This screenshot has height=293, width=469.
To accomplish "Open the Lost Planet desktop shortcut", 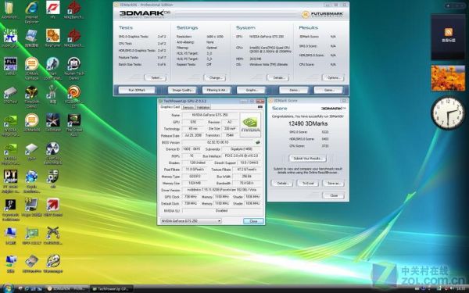I will [53, 68].
